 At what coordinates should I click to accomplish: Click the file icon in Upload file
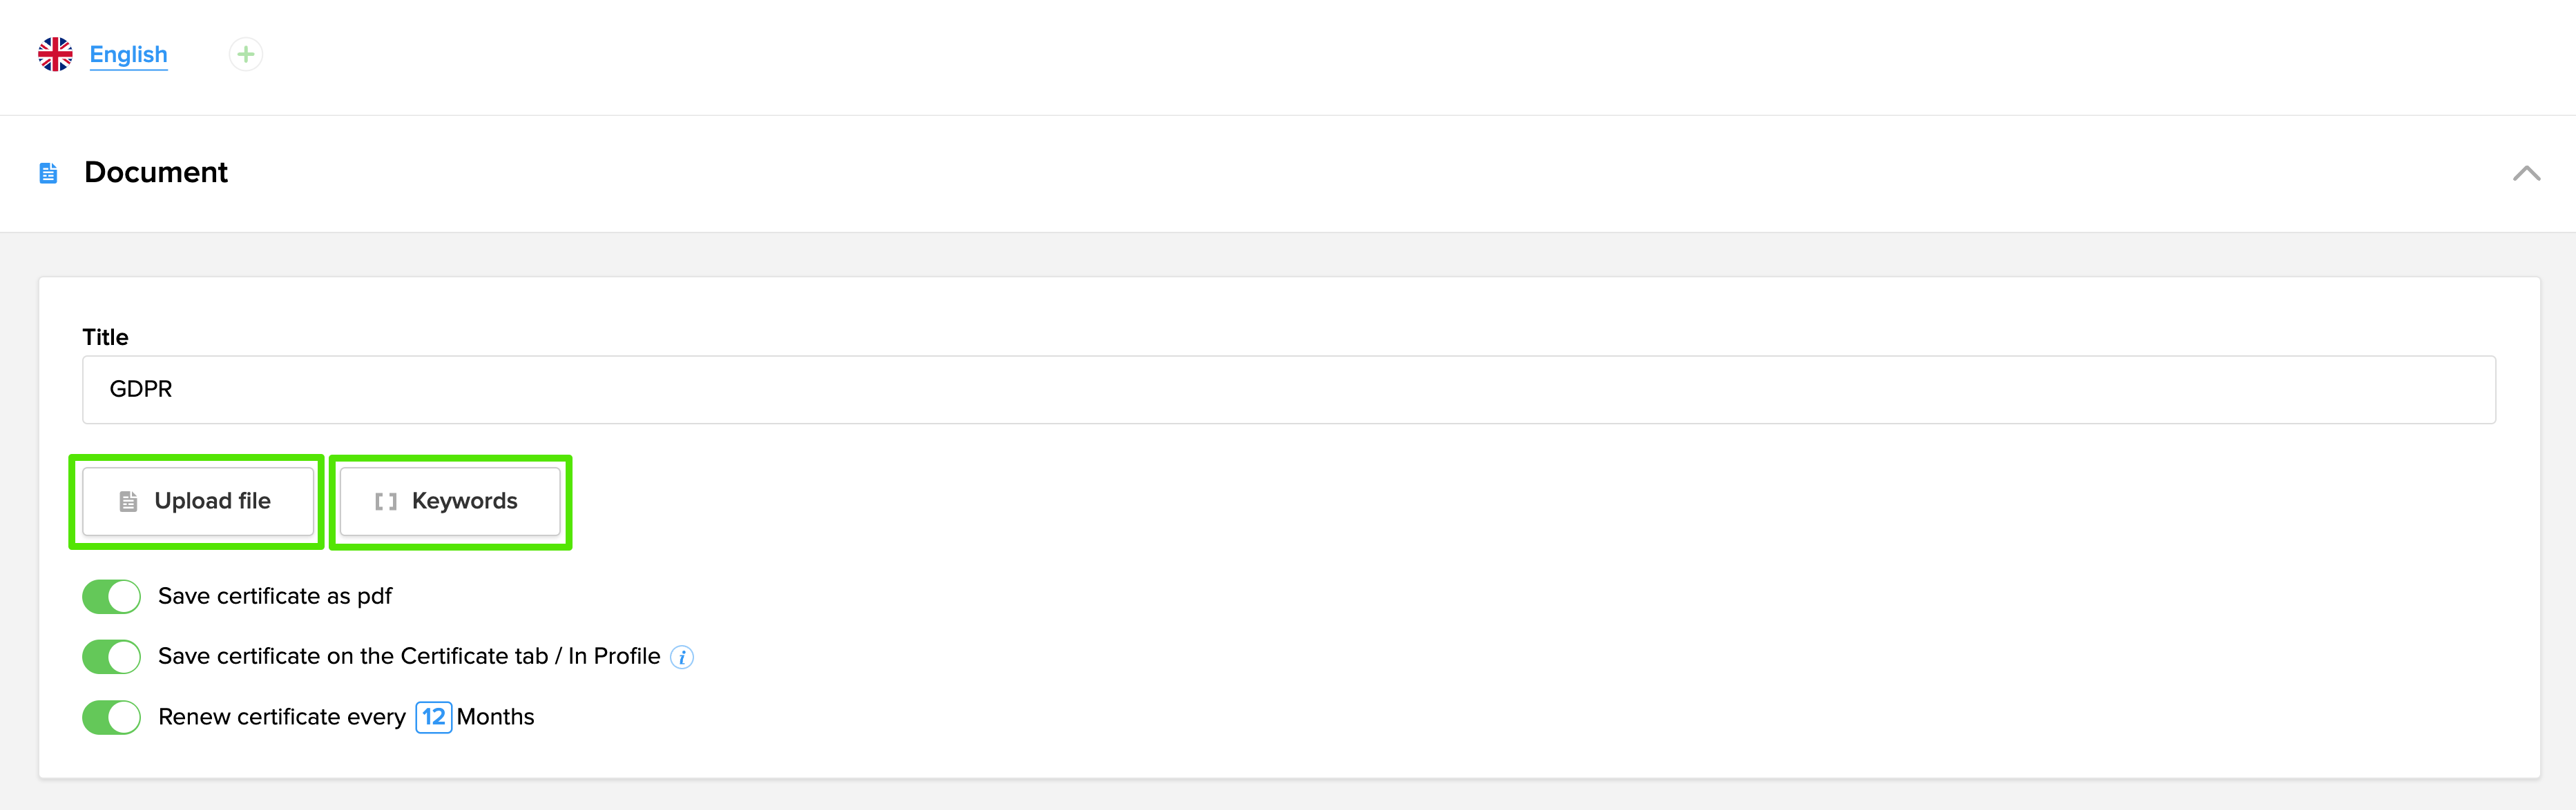[128, 502]
